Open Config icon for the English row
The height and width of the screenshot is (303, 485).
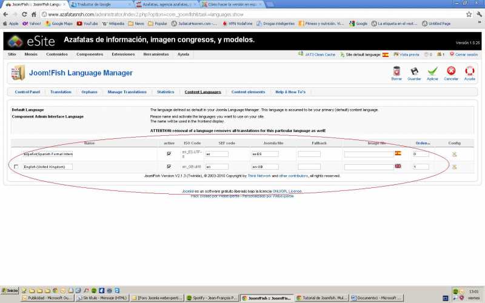click(x=454, y=167)
